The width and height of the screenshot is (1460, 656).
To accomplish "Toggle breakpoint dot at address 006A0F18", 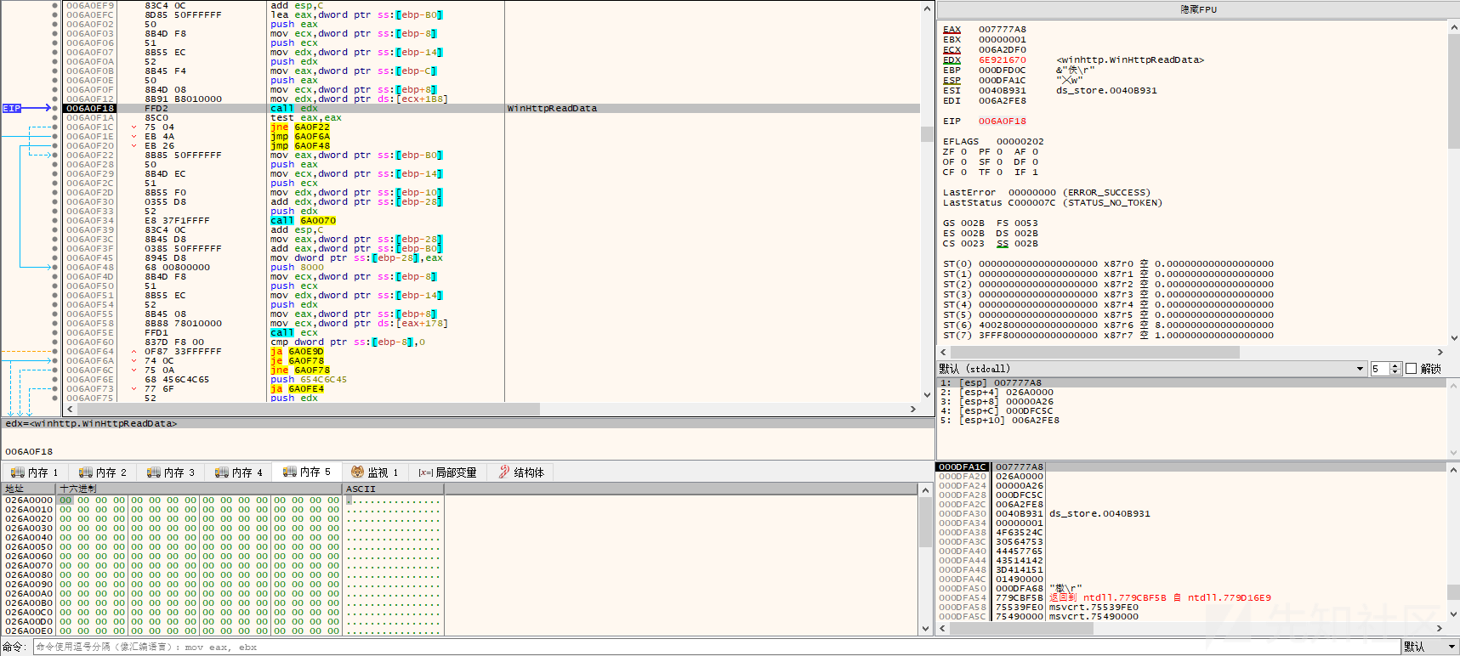I will (x=55, y=109).
